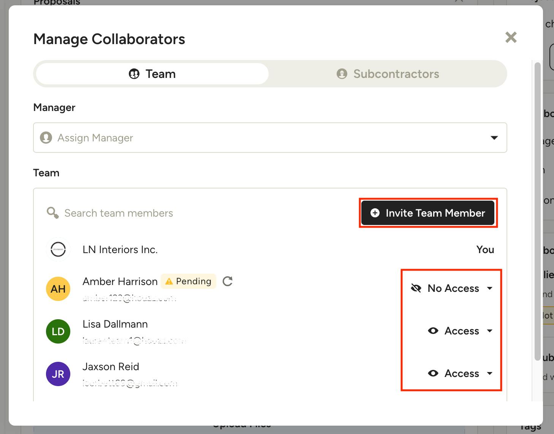This screenshot has height=434, width=554.
Task: Click the Pending warning badge
Action: pyautogui.click(x=188, y=281)
